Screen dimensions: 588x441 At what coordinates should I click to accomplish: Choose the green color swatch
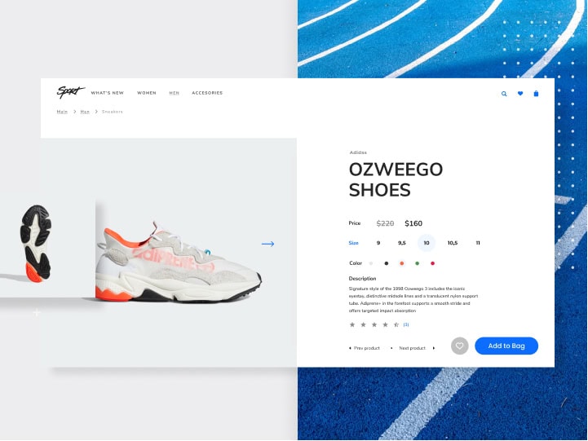point(417,263)
